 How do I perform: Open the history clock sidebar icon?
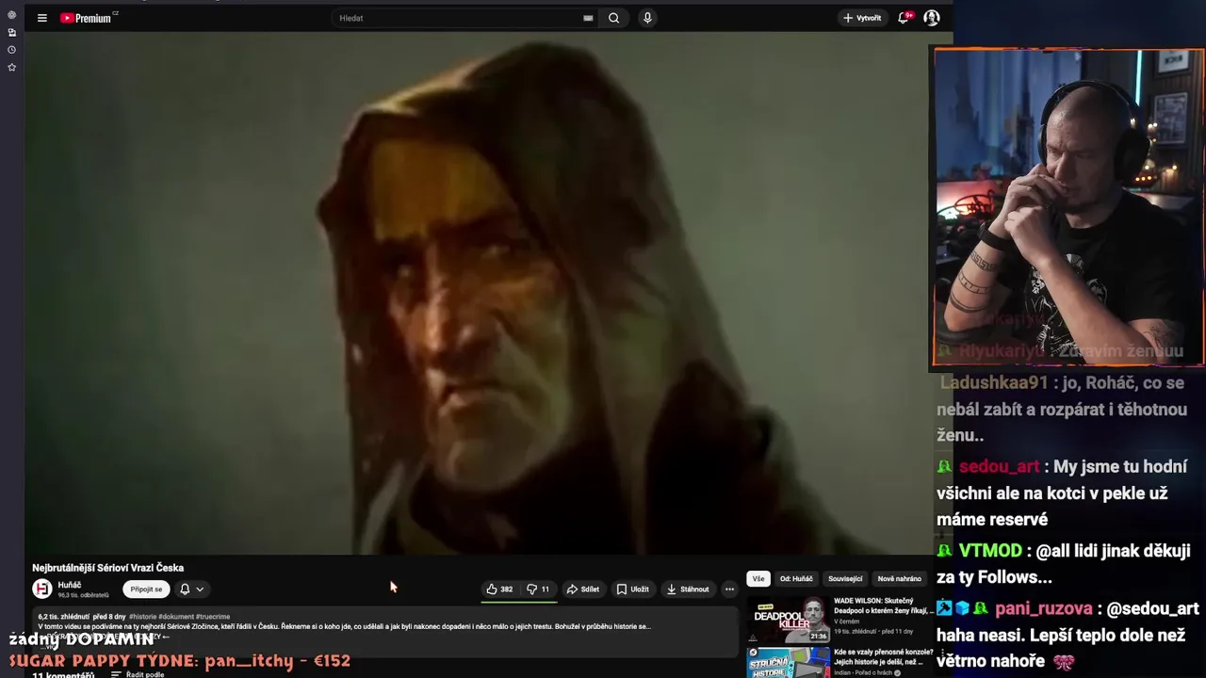pos(11,50)
